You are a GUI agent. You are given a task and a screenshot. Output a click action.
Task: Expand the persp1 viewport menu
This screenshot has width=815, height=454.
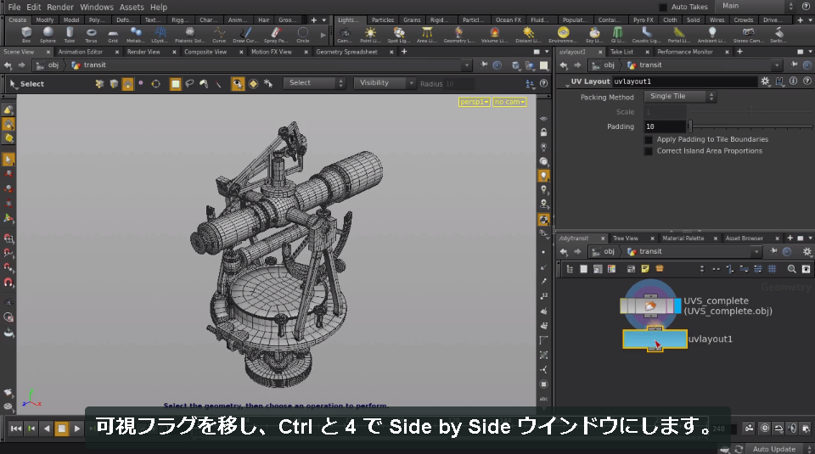coord(474,102)
